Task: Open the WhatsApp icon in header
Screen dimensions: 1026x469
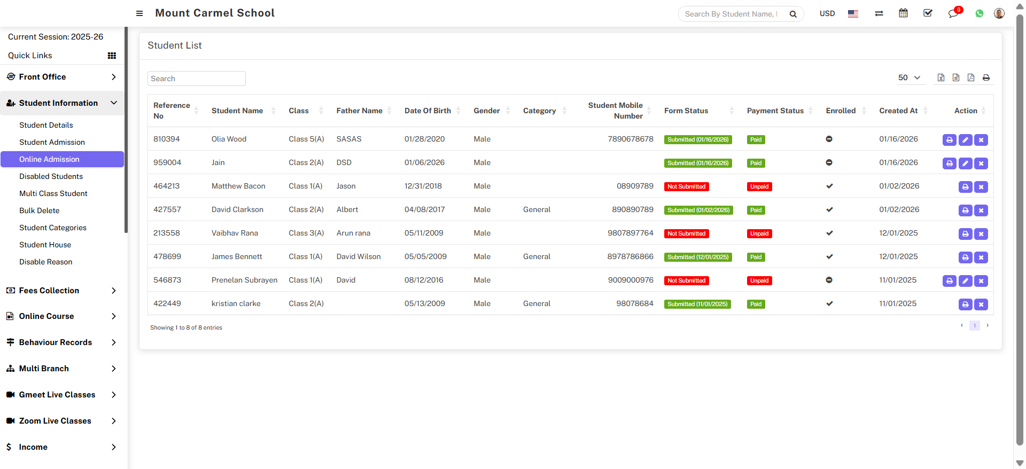Action: pyautogui.click(x=979, y=14)
